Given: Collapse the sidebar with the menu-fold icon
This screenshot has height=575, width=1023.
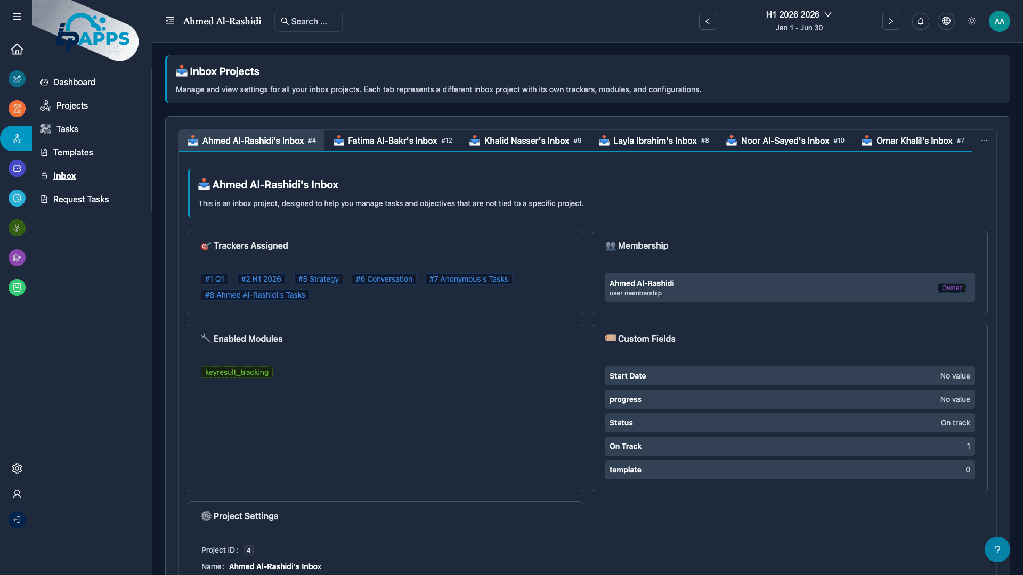Looking at the screenshot, I should (170, 21).
